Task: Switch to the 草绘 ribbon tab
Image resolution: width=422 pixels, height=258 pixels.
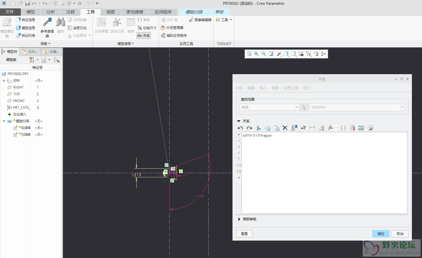Action: point(220,12)
